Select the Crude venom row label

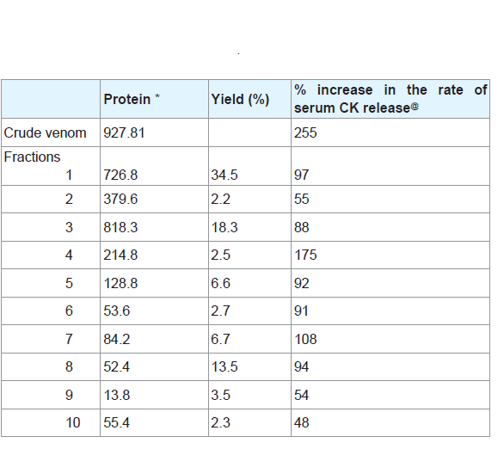coord(45,132)
